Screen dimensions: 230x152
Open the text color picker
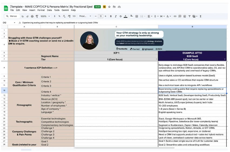(126, 16)
